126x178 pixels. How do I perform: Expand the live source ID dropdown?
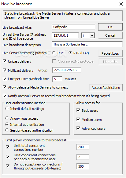pyautogui.click(x=92, y=36)
